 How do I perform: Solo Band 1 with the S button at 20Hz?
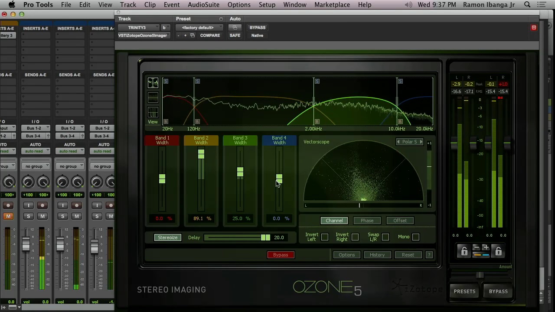(x=166, y=81)
